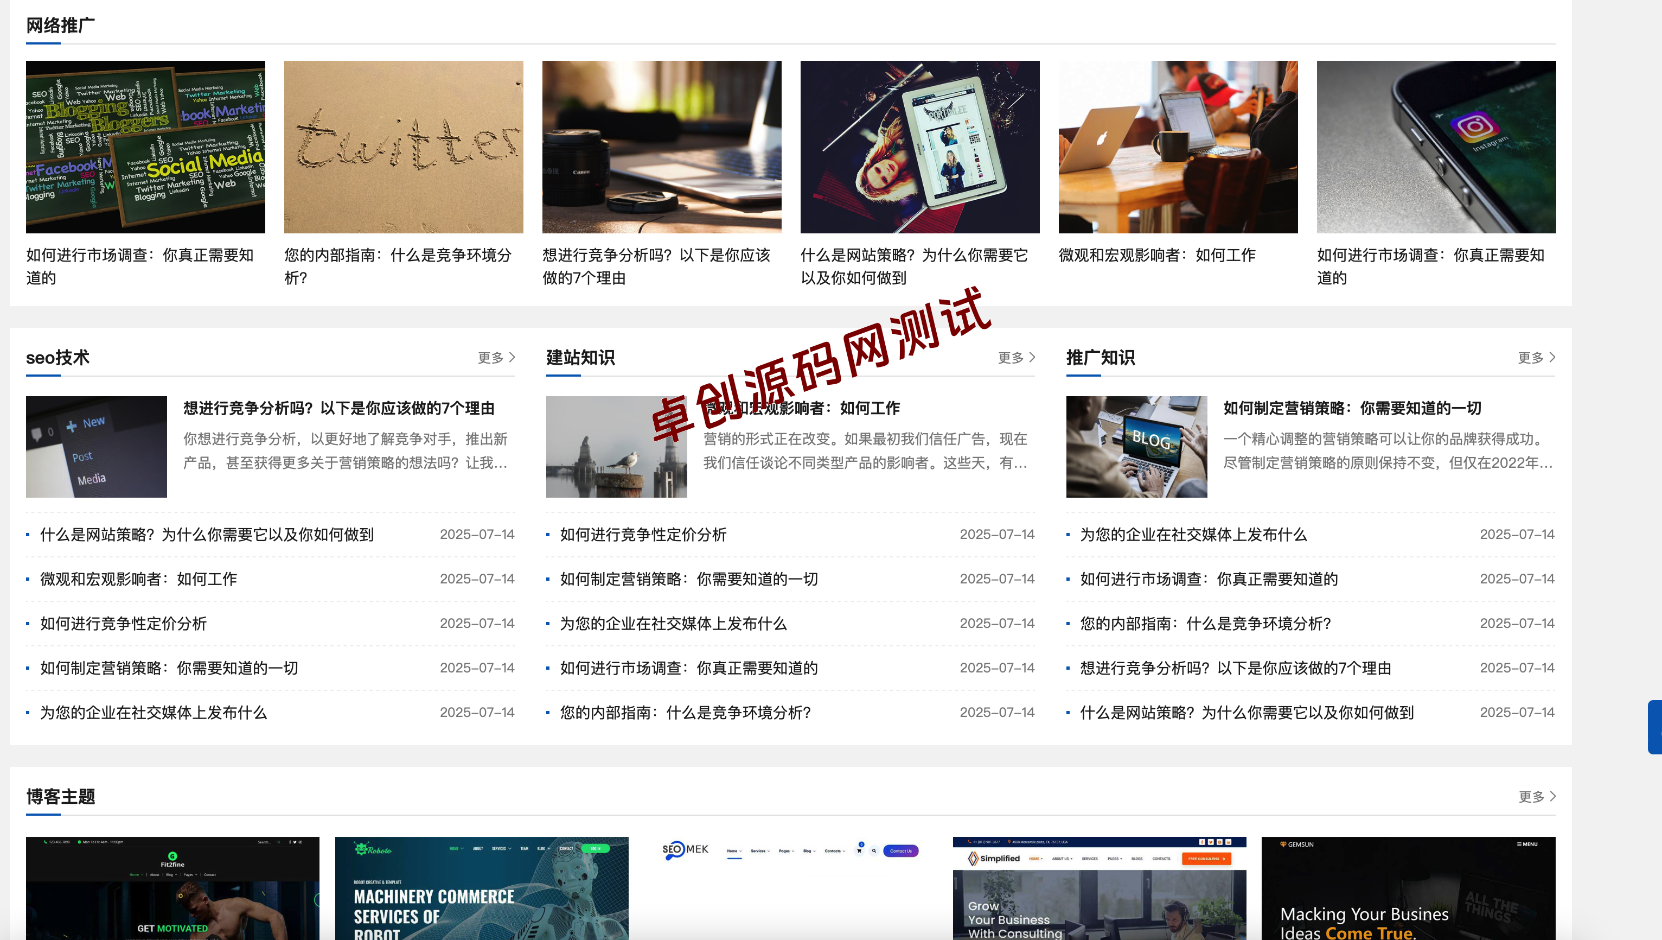This screenshot has height=940, width=1662.
Task: Click the BLOG laptop thumbnail in 推广知识
Action: tap(1136, 447)
